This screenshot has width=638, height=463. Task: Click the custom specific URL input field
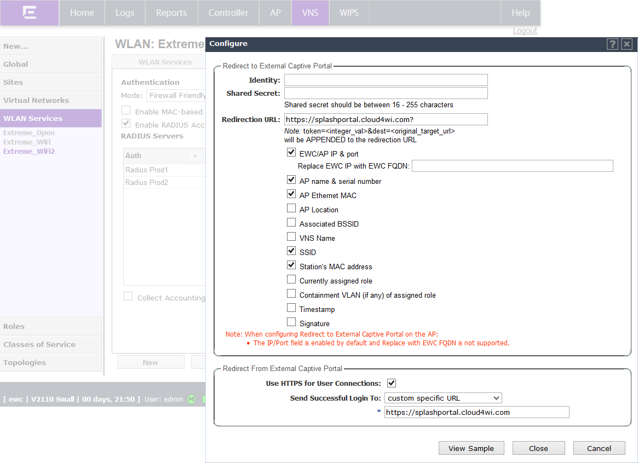pos(476,412)
